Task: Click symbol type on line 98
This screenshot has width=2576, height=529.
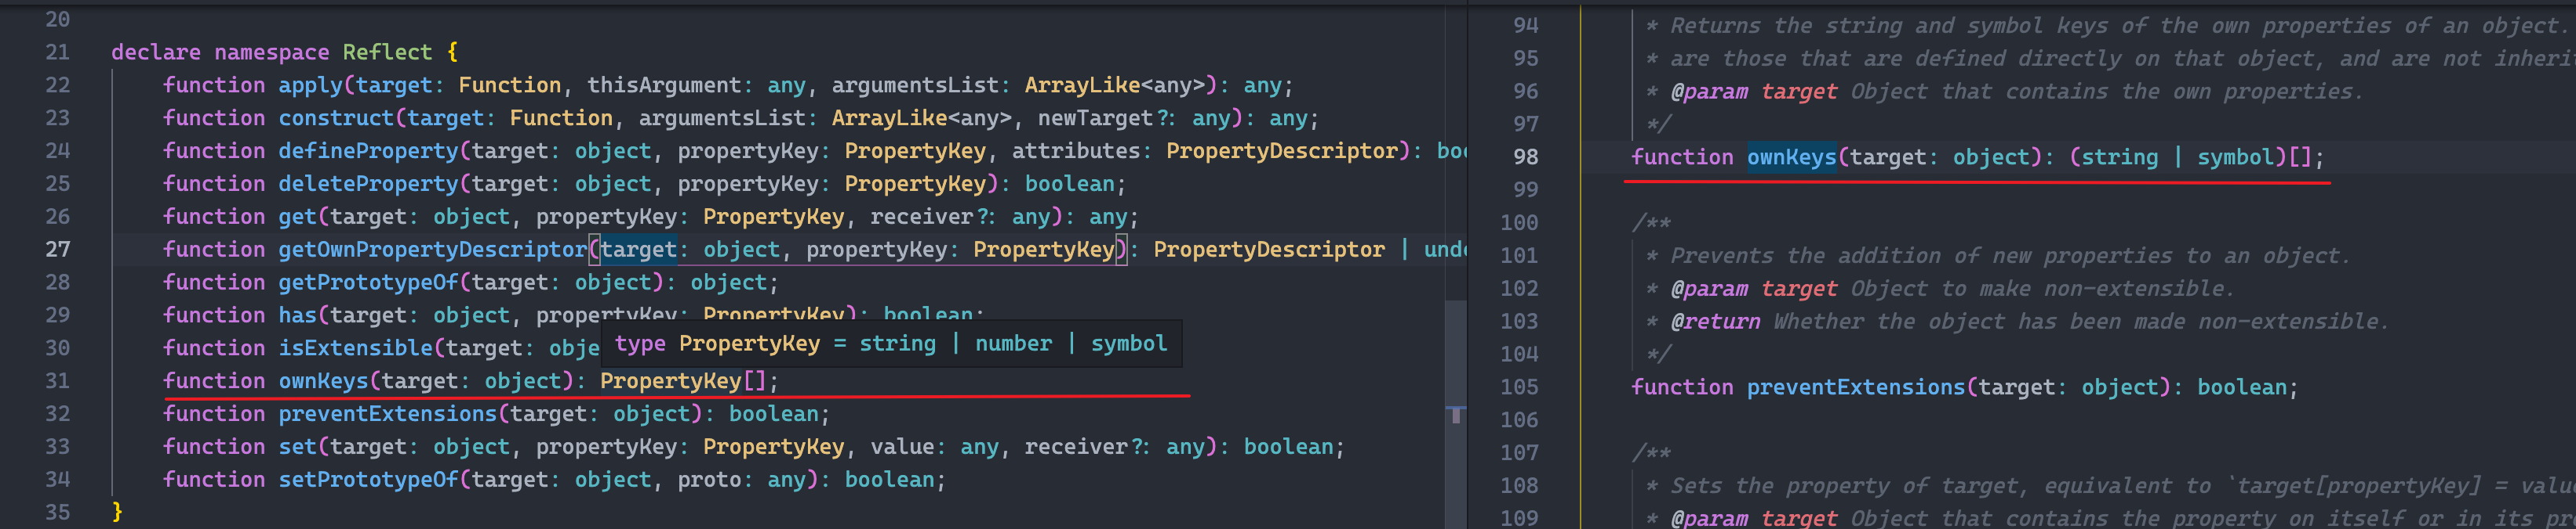Action: pos(2236,157)
